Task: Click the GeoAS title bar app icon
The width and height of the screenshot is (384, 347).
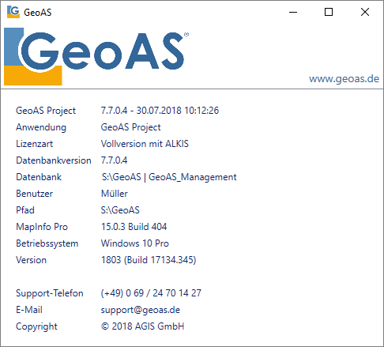Action: (13, 12)
